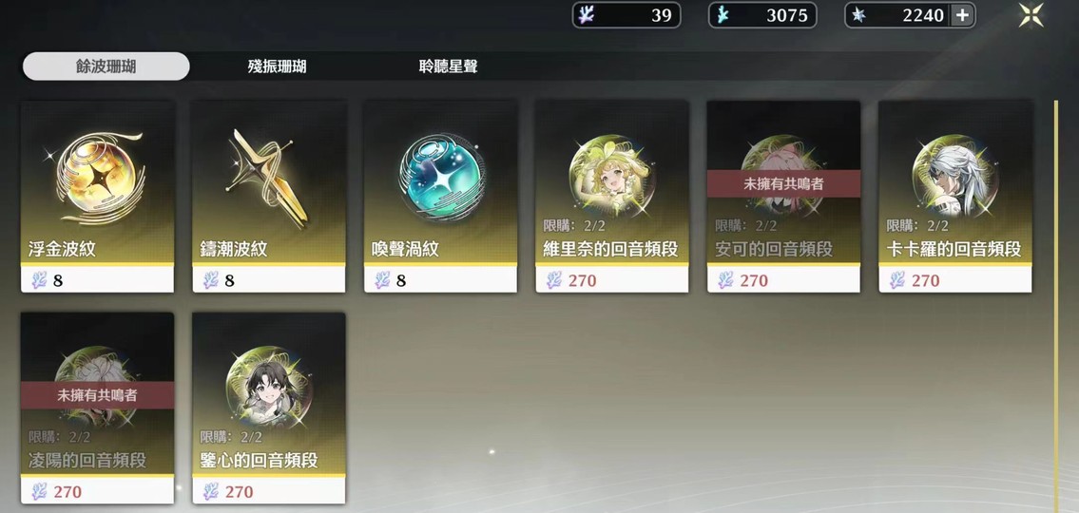Click the 270 price on 凌陽的回音頻段
The height and width of the screenshot is (513, 1079).
click(67, 492)
